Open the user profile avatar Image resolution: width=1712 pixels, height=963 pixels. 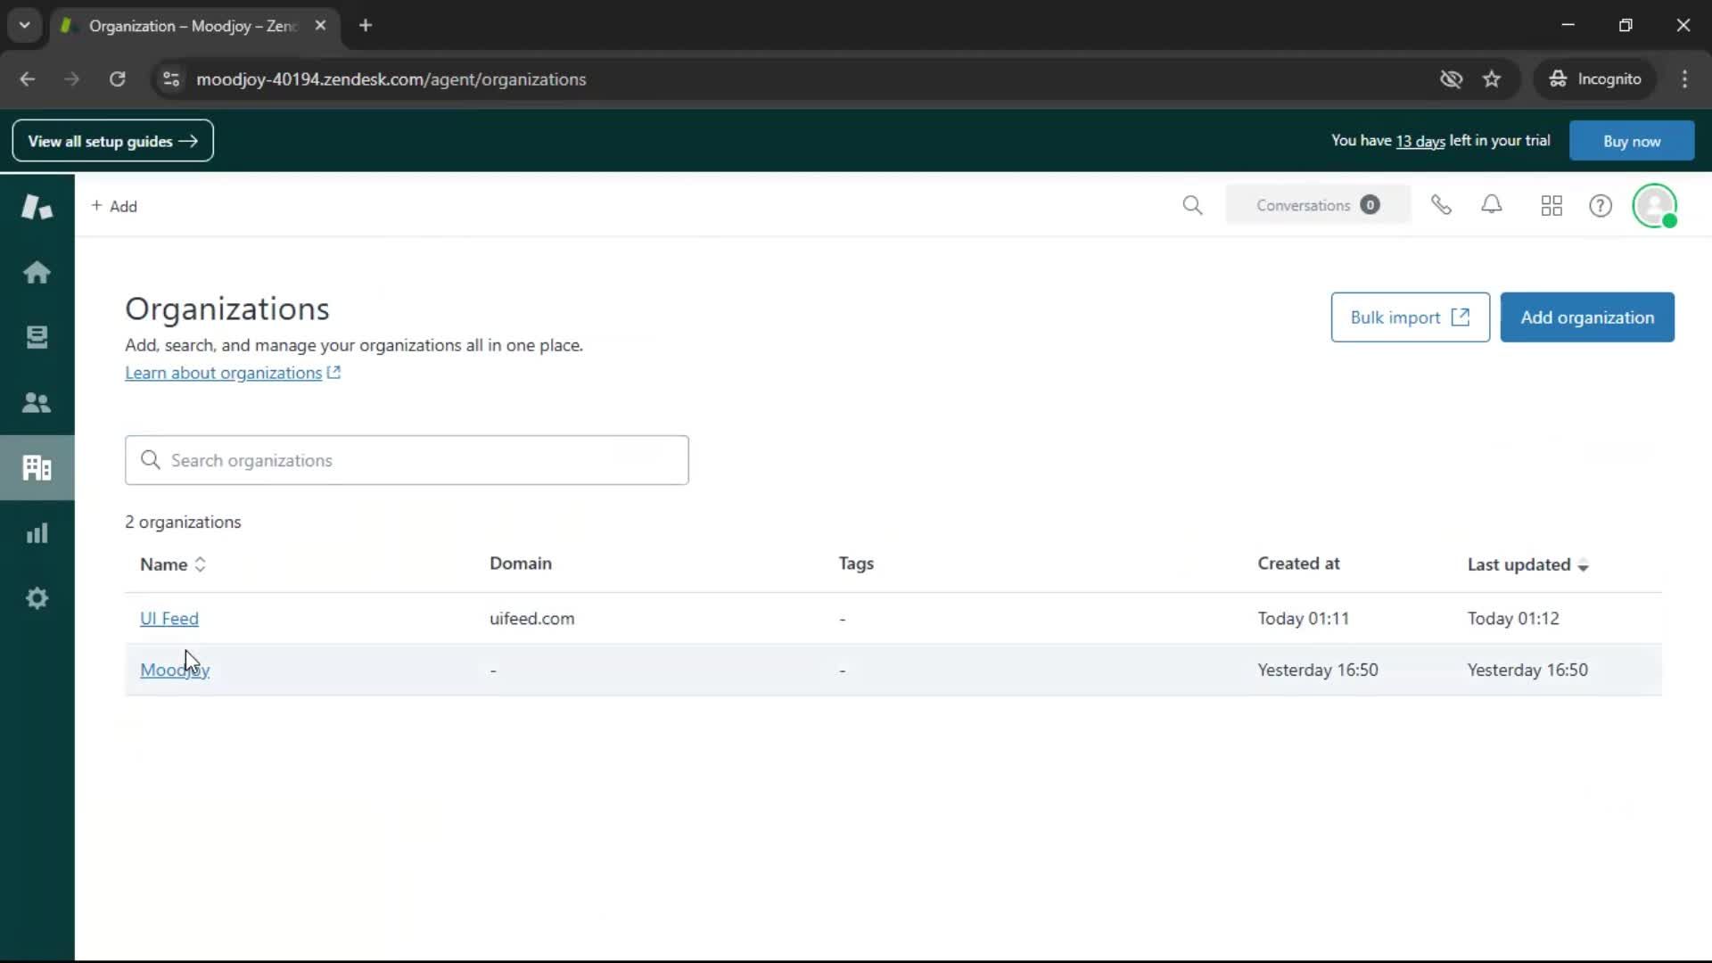1655,206
